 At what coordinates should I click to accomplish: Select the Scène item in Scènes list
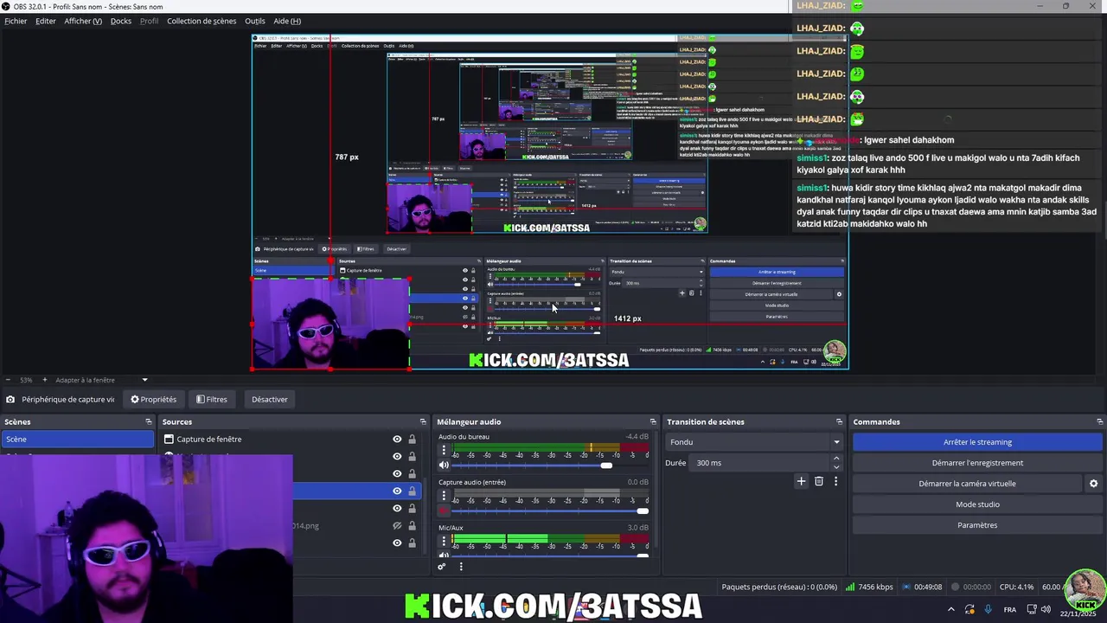pos(78,440)
